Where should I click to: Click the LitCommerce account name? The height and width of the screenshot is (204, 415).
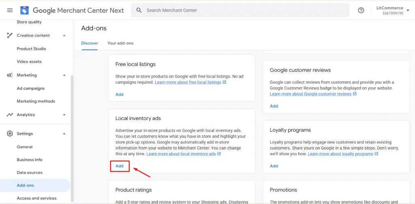(390, 8)
